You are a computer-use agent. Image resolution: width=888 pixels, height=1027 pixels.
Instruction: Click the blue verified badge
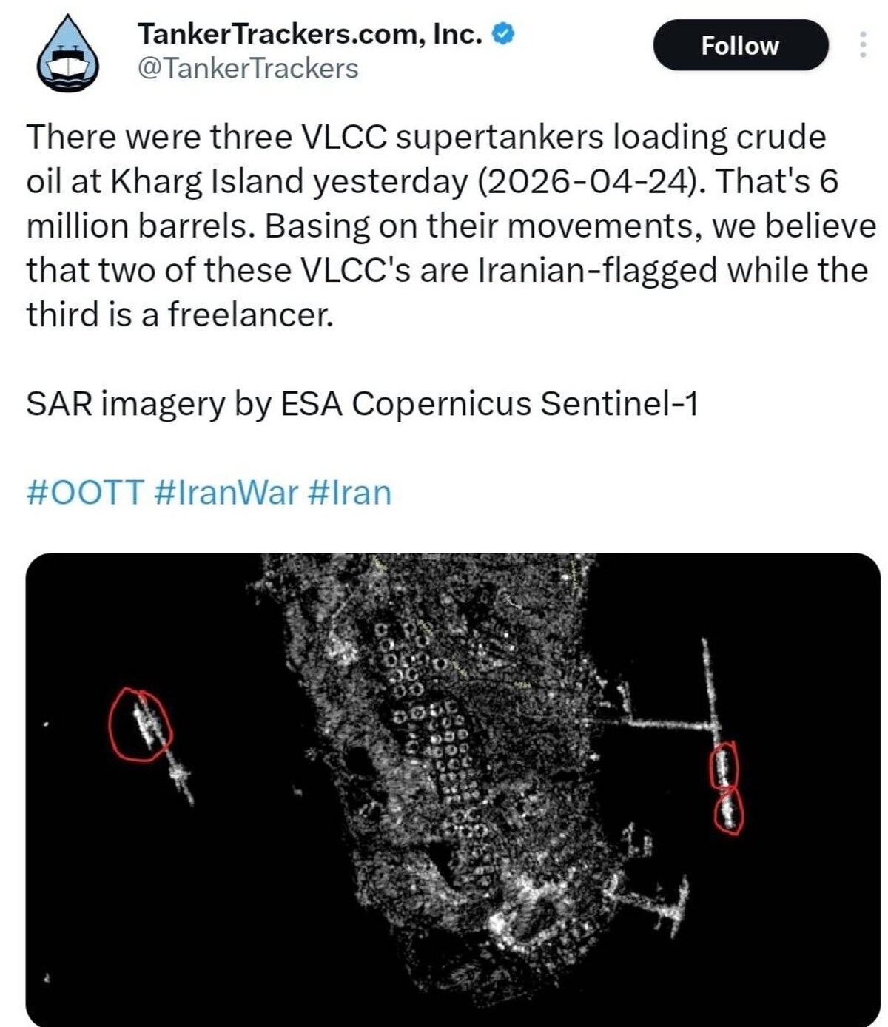coord(503,34)
